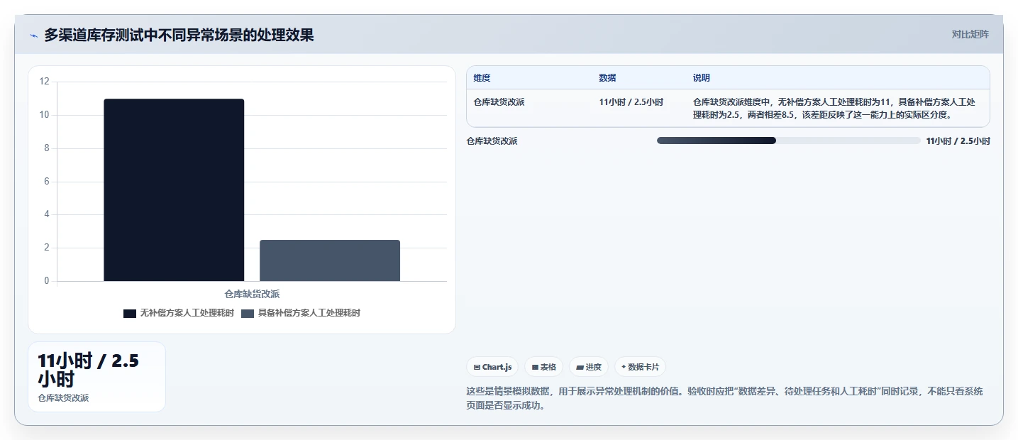Screen dimensions: 1018x440
Task: Click the 仓库缺货改派 progress bar
Action: (x=788, y=141)
